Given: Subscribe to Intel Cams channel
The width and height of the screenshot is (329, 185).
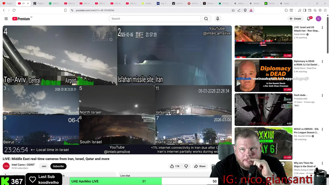Looking at the screenshot, I should (x=58, y=166).
